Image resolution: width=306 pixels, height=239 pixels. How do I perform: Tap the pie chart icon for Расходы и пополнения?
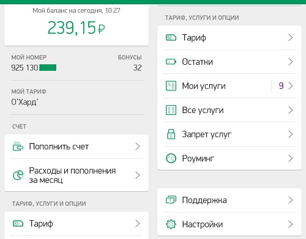click(x=18, y=175)
